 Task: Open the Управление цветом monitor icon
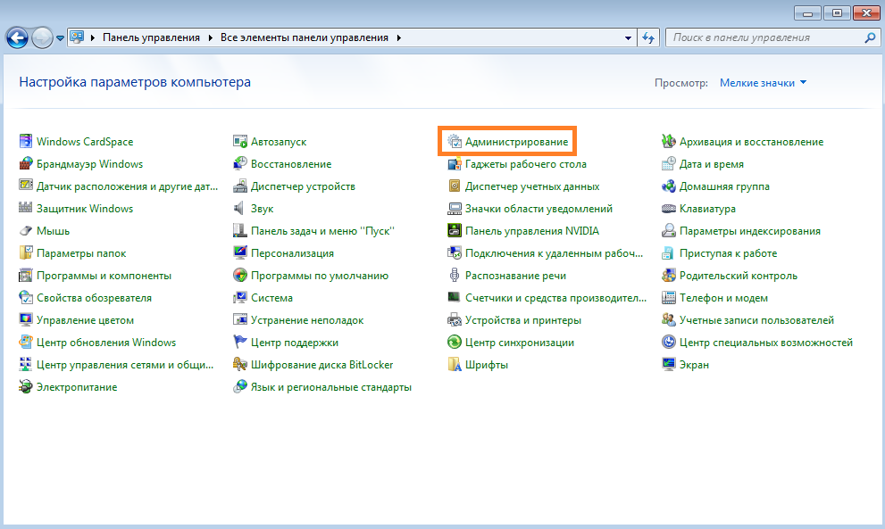point(25,319)
